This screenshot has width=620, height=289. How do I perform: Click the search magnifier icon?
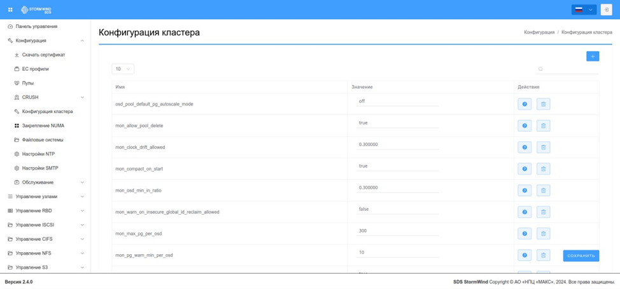click(x=540, y=69)
